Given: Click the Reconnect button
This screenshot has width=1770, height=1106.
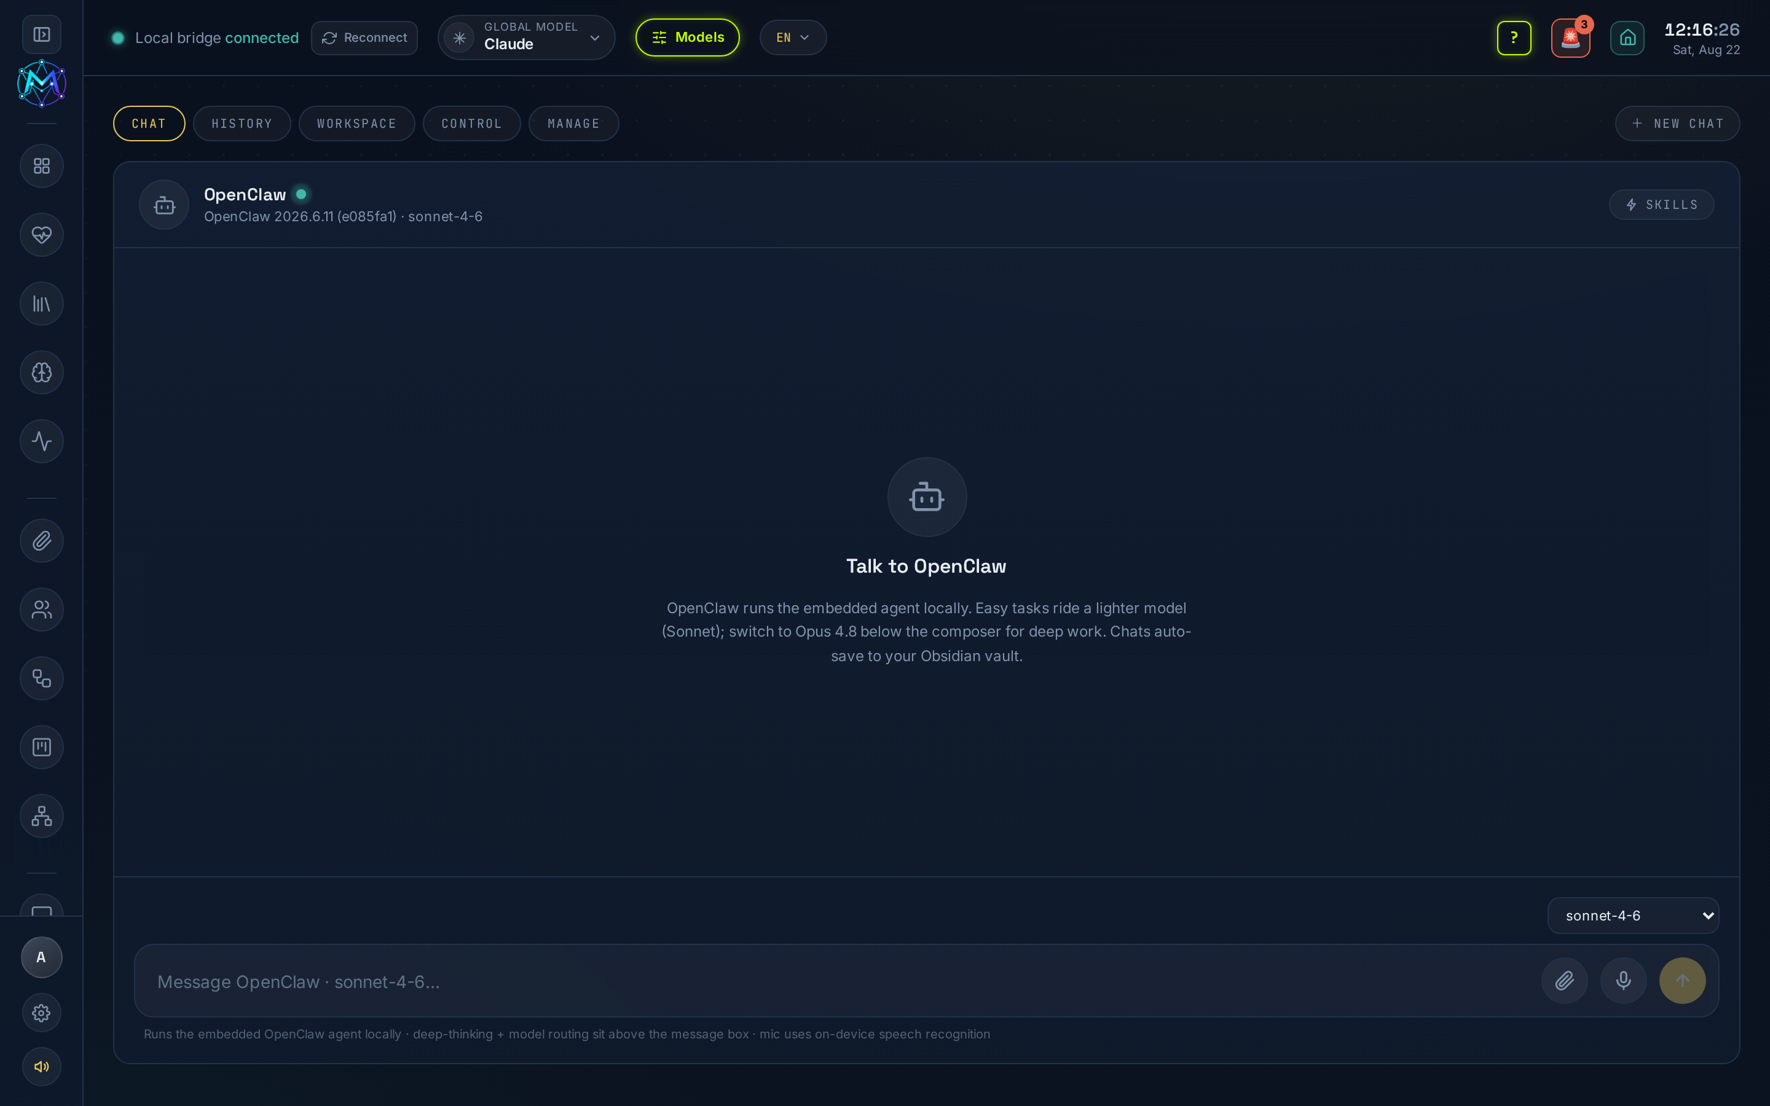Looking at the screenshot, I should (364, 37).
